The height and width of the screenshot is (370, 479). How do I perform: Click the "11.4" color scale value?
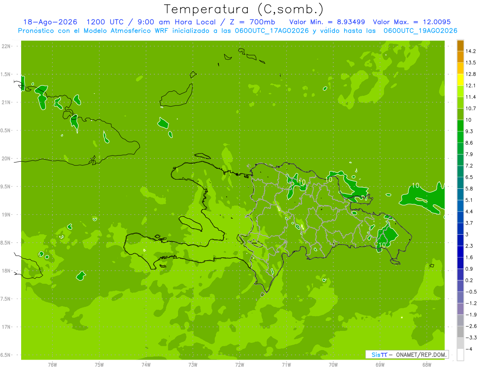coord(471,97)
